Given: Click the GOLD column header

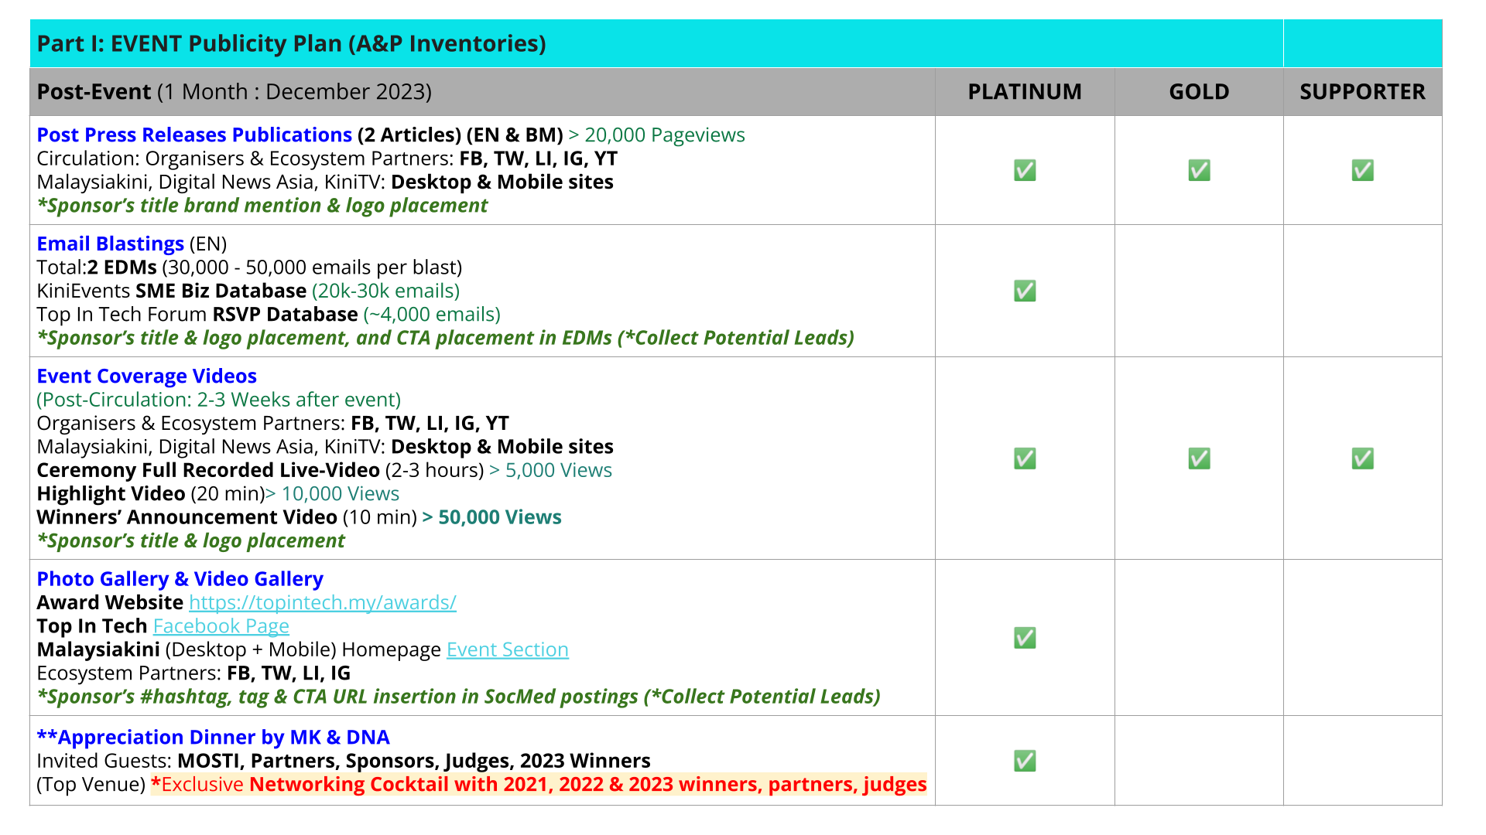Looking at the screenshot, I should click(x=1199, y=92).
